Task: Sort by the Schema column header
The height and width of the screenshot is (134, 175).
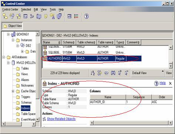Action: point(69,42)
